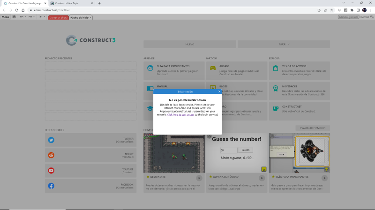Open the Guía para principiantes card
This screenshot has width=375, height=210.
pyautogui.click(x=174, y=71)
